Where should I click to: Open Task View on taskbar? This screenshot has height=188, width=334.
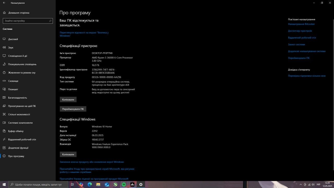(x=72, y=185)
